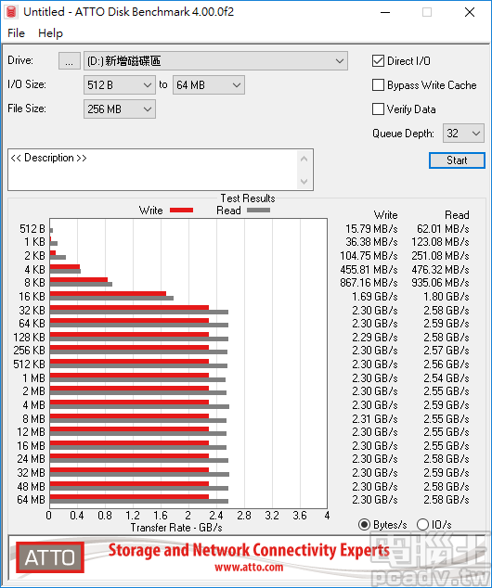Click the 935.06 MB/s read result
The width and height of the screenshot is (492, 588).
click(440, 282)
